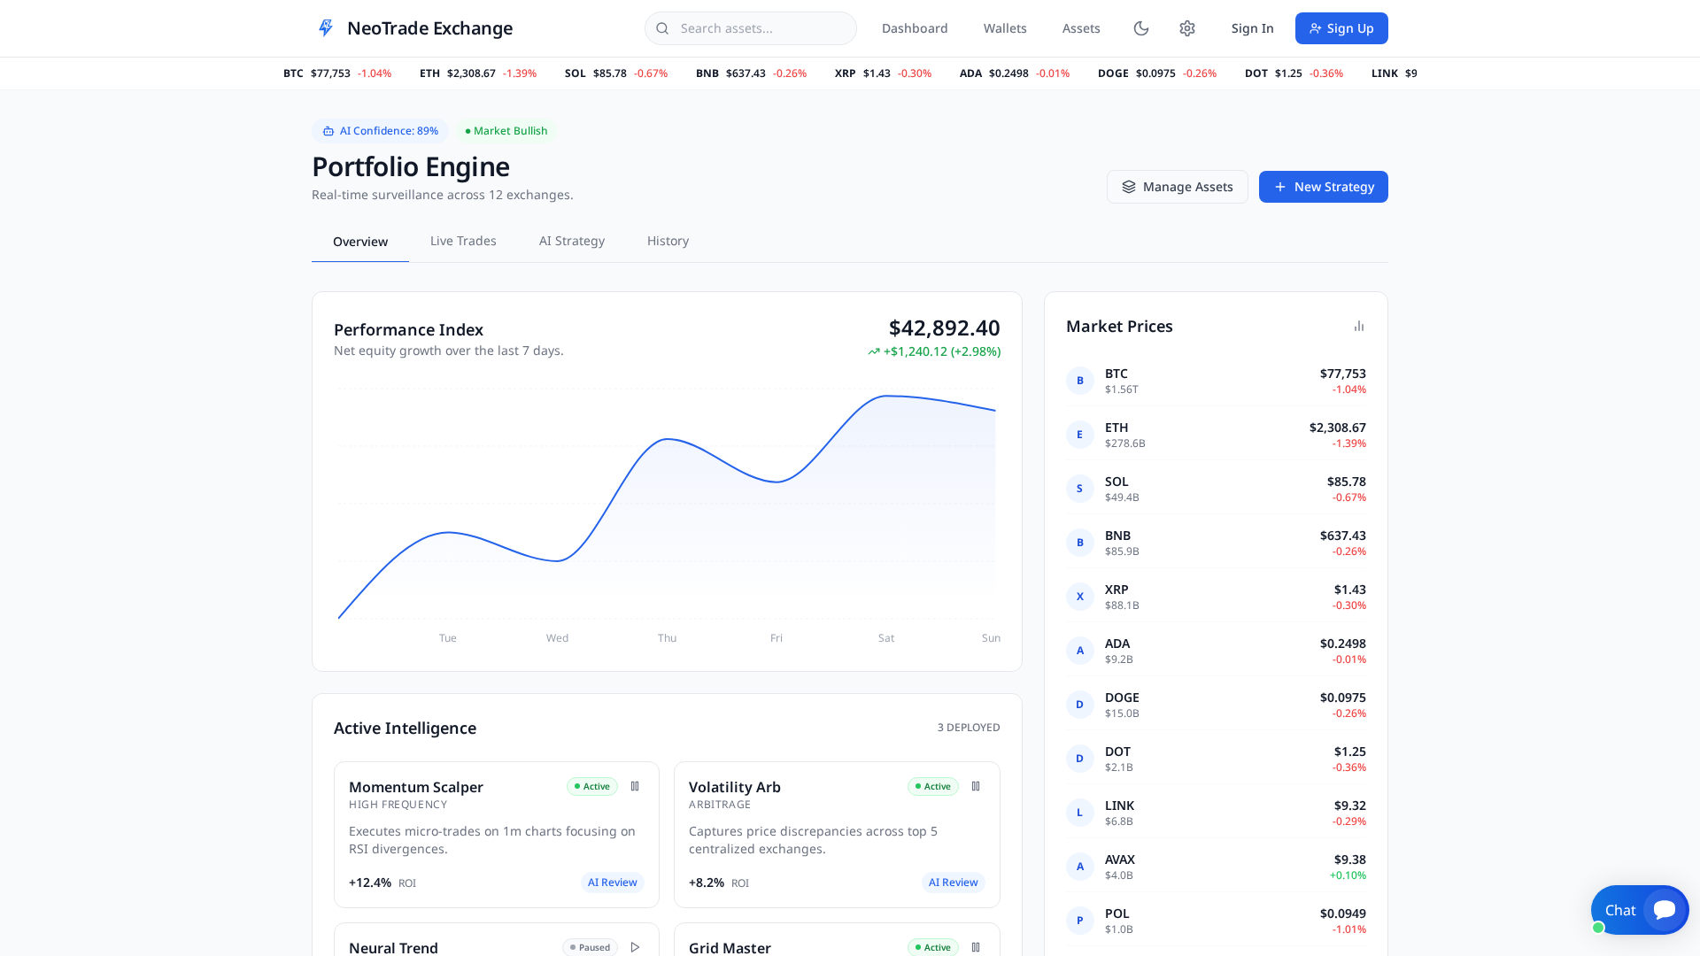Screen dimensions: 1700x956
Task: Click the LINK coin avatar
Action: [x=1080, y=813]
